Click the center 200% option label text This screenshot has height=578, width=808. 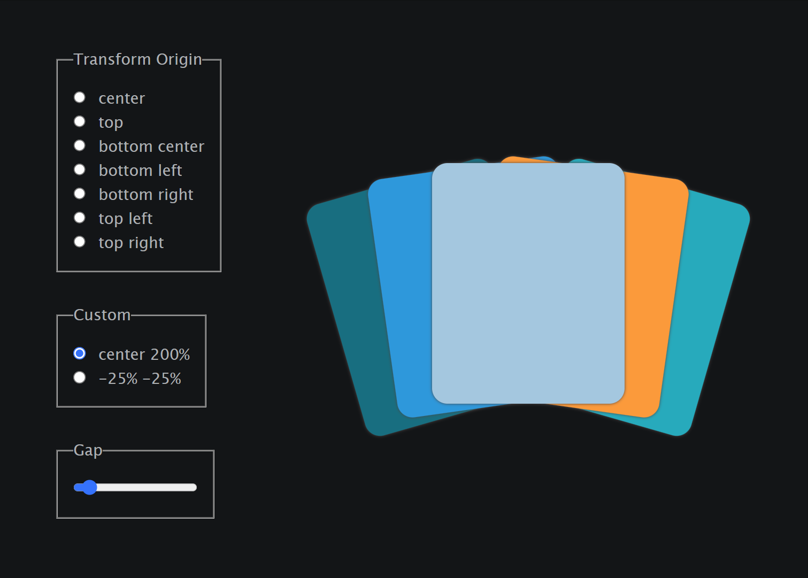click(x=144, y=353)
